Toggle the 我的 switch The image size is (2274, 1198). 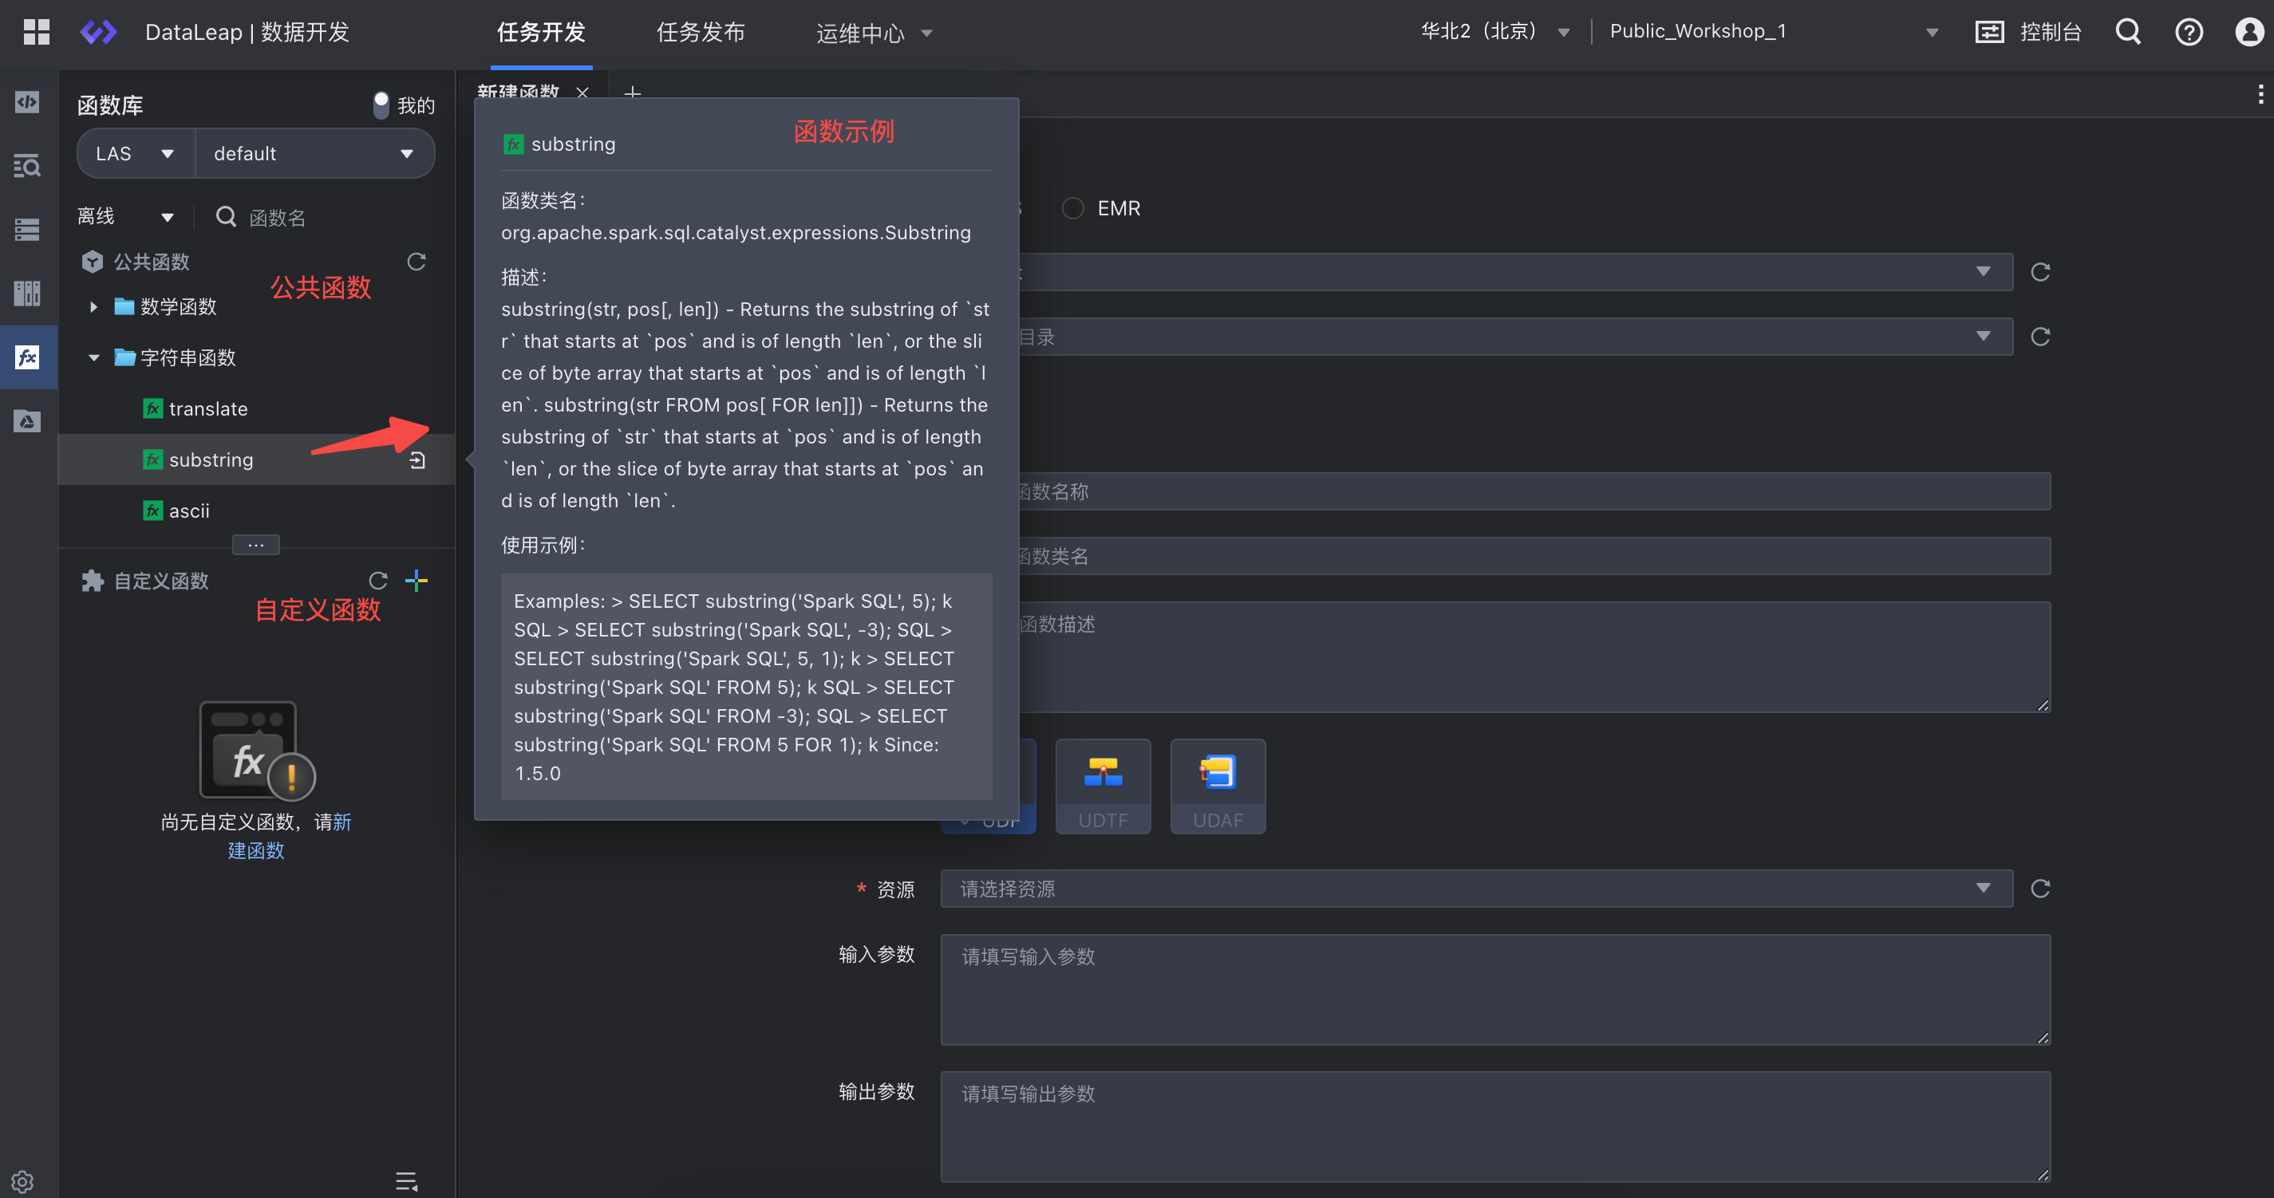tap(381, 105)
